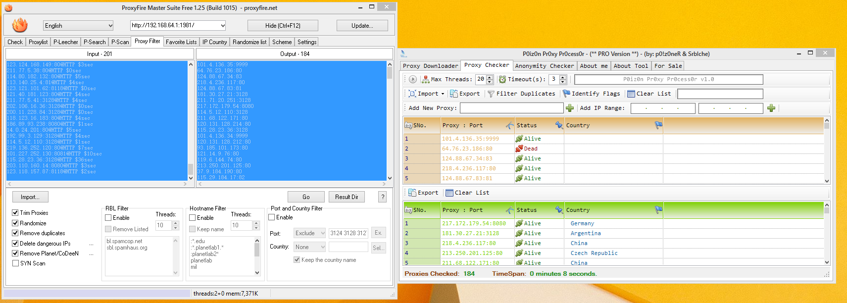The height and width of the screenshot is (303, 847).
Task: Click the Alive status icon for 101.4.136.35:9999
Action: [519, 139]
